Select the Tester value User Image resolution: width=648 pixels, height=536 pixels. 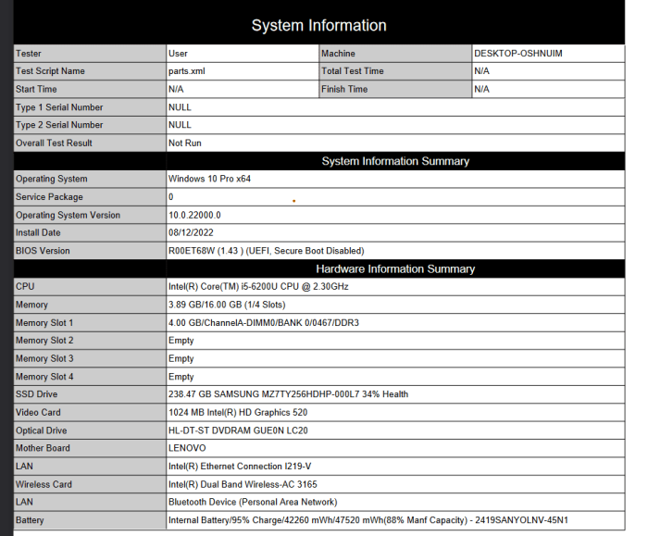click(178, 54)
